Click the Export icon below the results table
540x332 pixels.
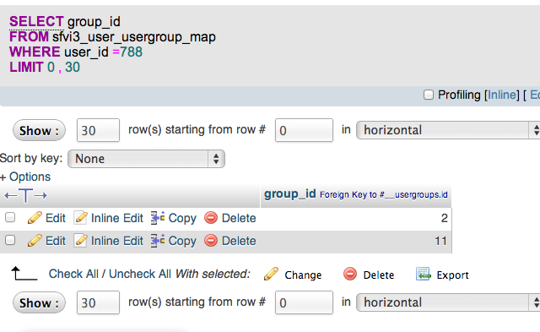[x=424, y=274]
